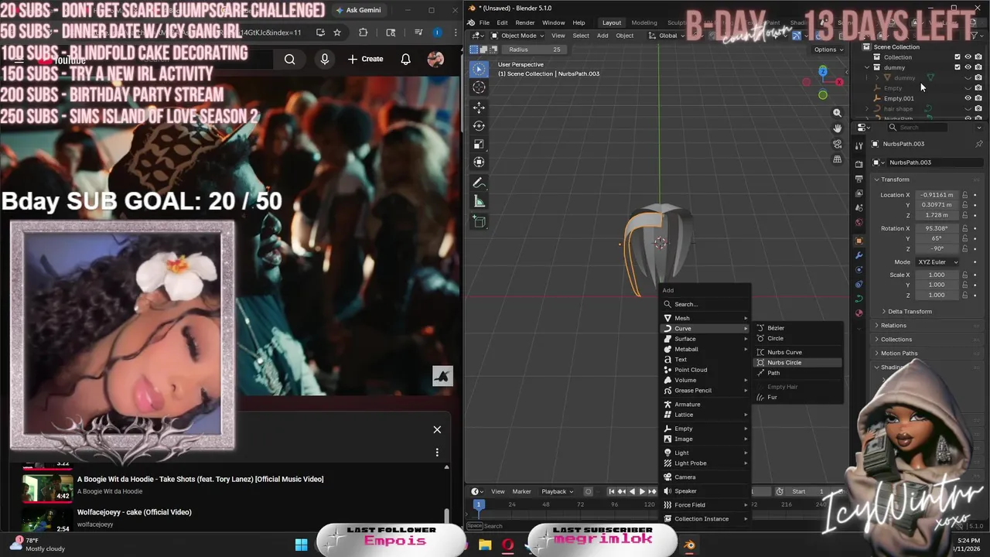This screenshot has width=990, height=557.
Task: Open File Explorer from the taskbar
Action: coord(485,545)
